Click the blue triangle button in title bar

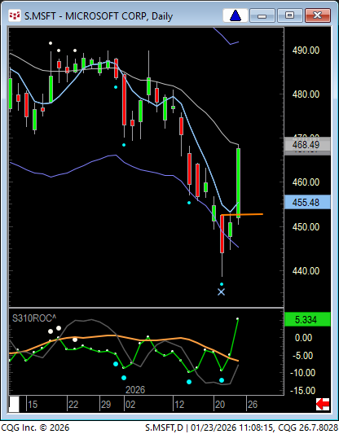point(236,15)
